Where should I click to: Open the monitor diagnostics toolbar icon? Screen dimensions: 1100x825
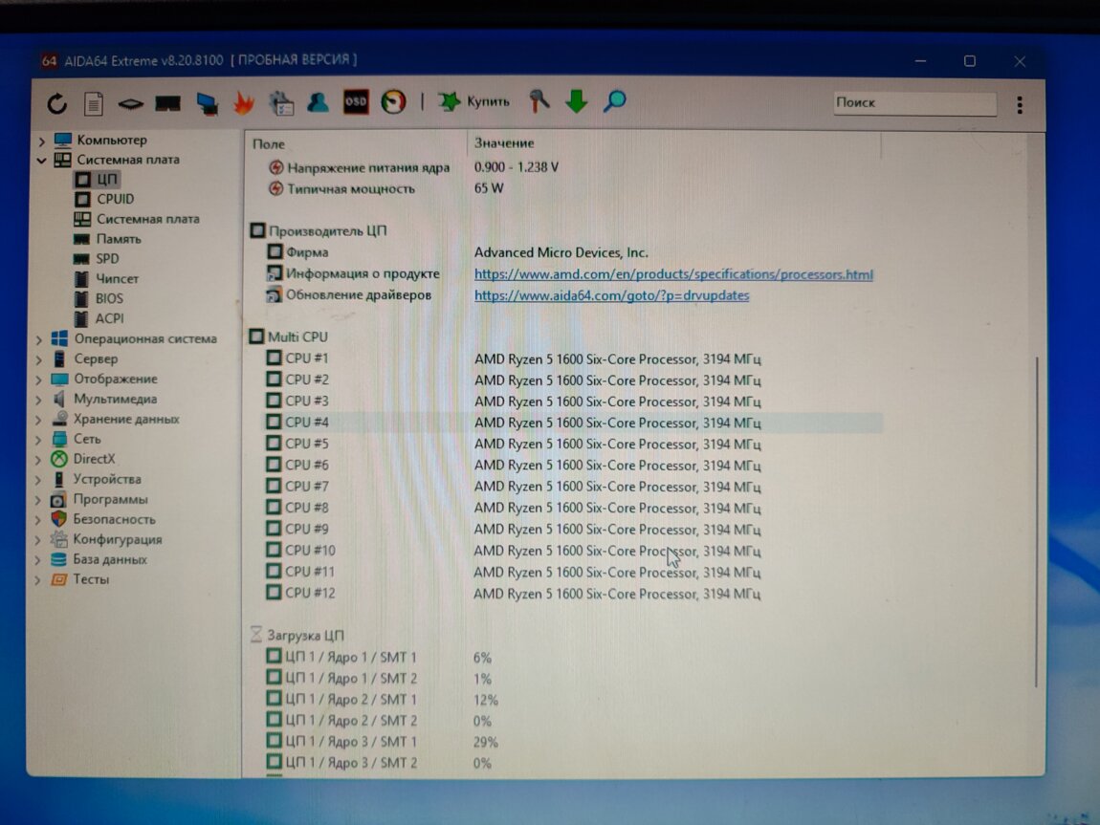coord(207,103)
